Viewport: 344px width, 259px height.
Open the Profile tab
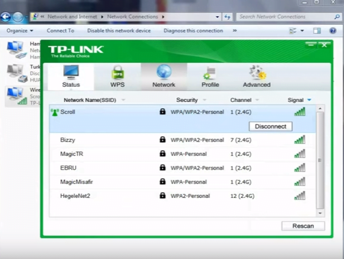tap(210, 77)
